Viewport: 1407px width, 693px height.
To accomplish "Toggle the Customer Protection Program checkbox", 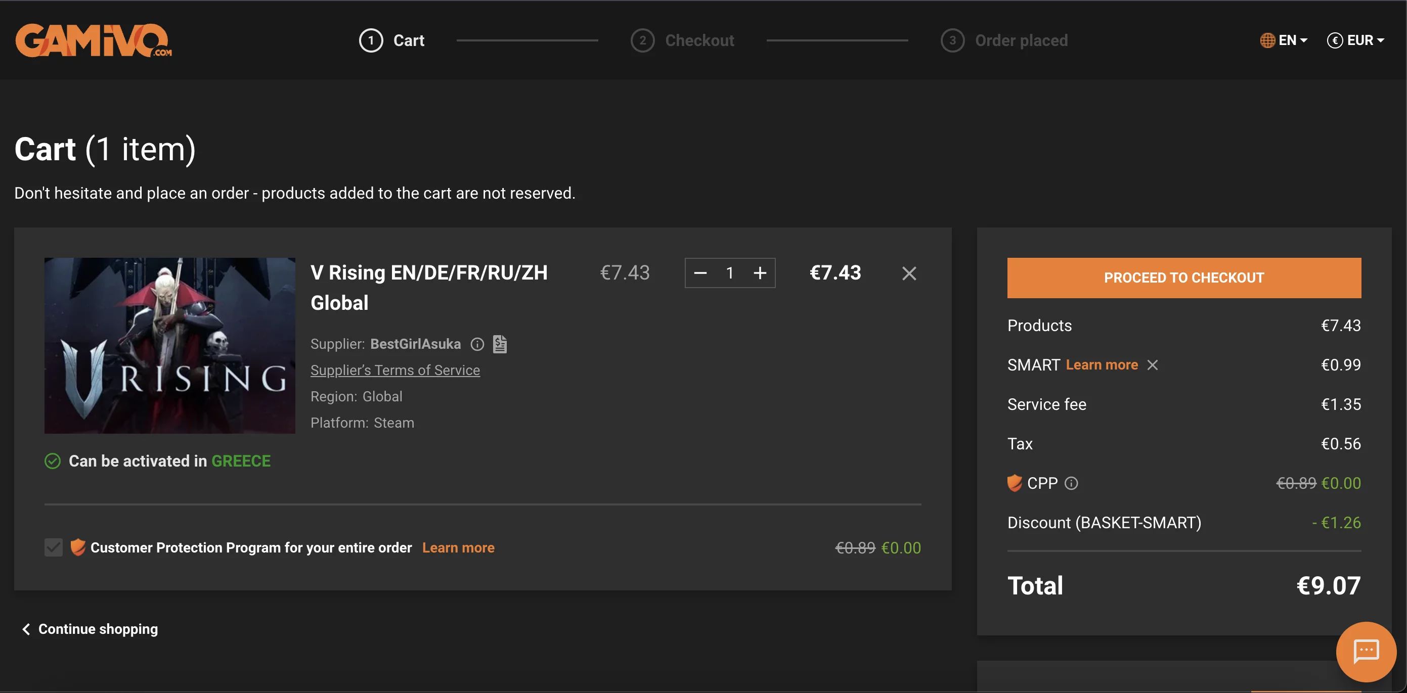I will coord(54,547).
